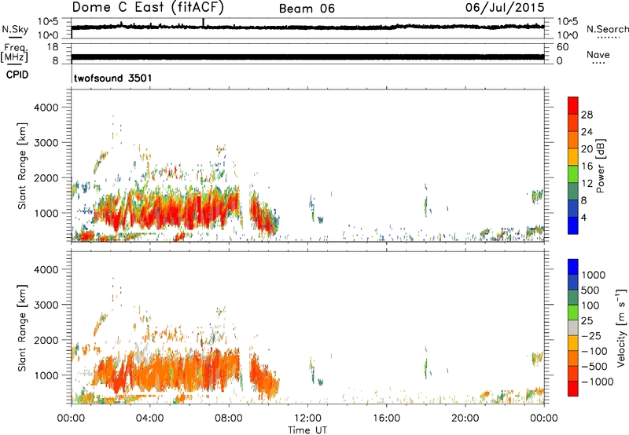
Task: Click the '18' tick on the frequency axis
Action: (x=53, y=47)
